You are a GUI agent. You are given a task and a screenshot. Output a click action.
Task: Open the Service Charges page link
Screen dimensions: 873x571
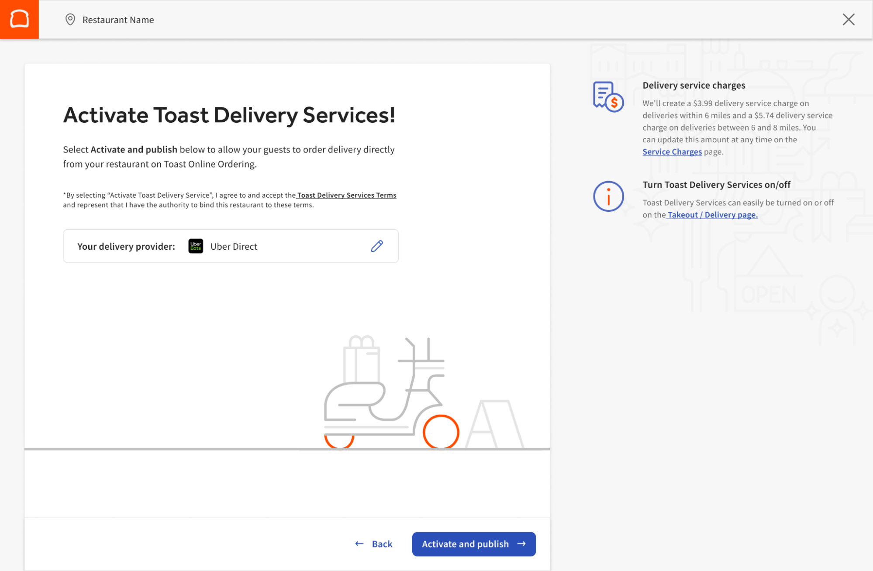click(x=672, y=151)
